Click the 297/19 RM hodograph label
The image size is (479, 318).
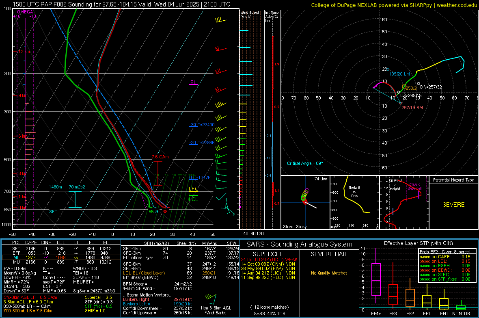(412, 108)
